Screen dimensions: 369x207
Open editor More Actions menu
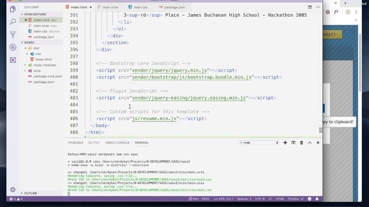tap(318, 7)
